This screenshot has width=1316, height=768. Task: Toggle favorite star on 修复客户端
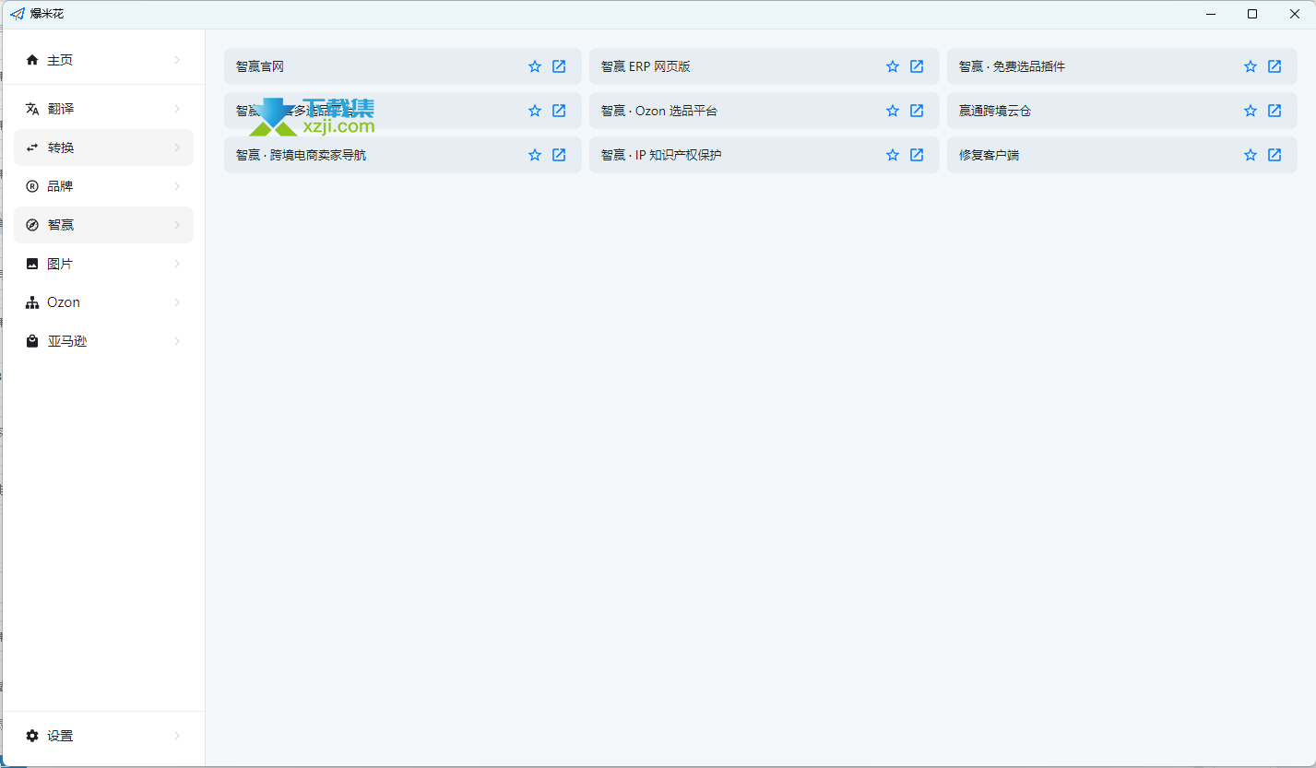[x=1251, y=155]
